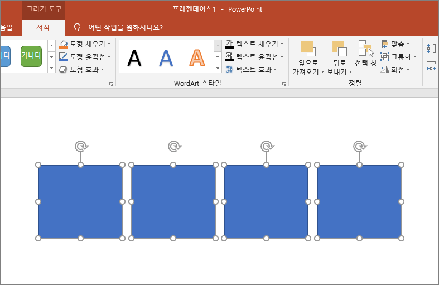Open WordArt 스타일 dialog launcher
The width and height of the screenshot is (439, 285).
(284, 84)
